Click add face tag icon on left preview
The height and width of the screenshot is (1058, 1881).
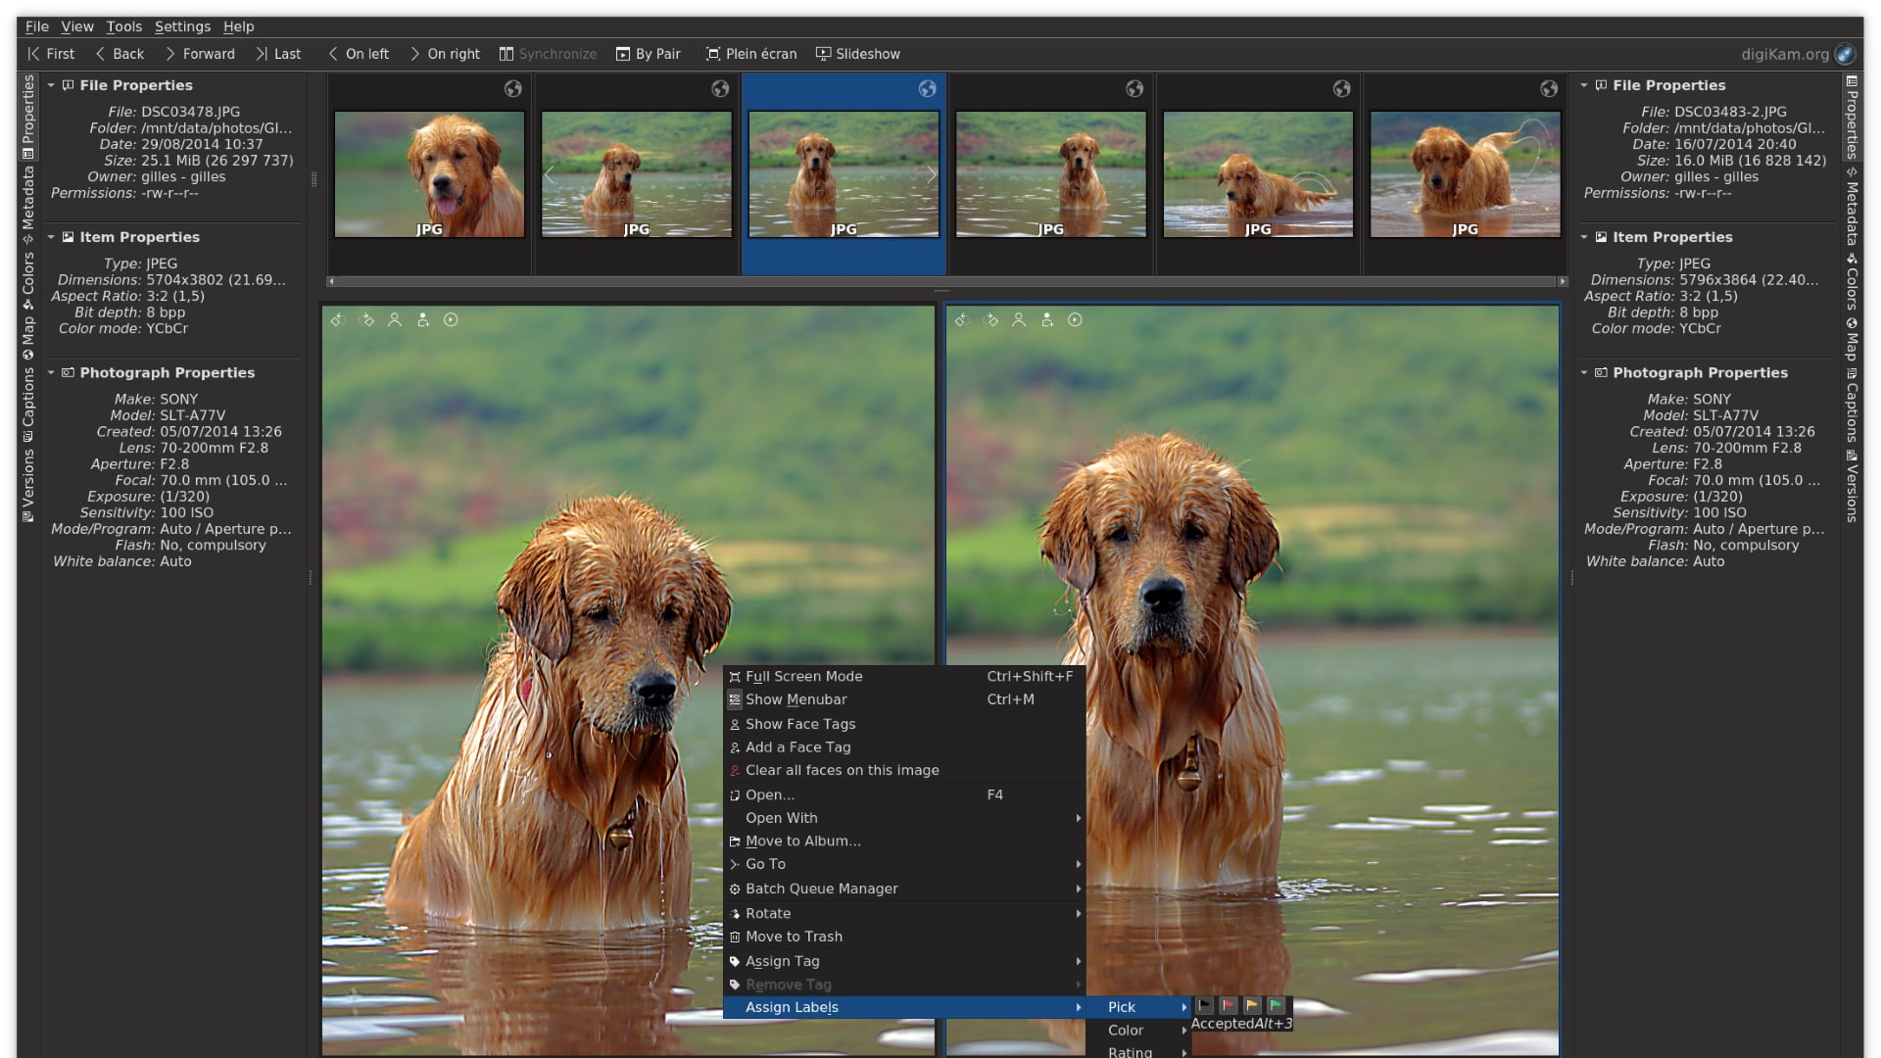[x=423, y=320]
